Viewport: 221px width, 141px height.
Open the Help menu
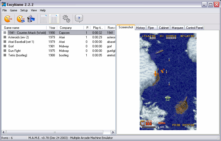tap(43, 10)
